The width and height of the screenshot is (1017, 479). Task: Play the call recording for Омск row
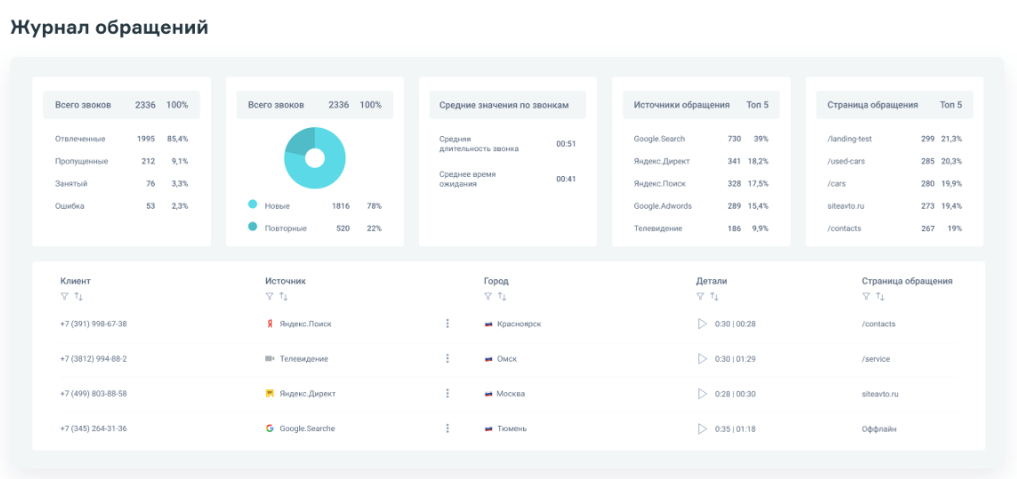point(702,359)
